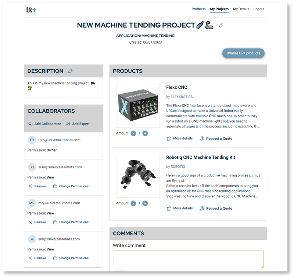Image resolution: width=294 pixels, height=278 pixels.
Task: Click quote hand icon for Robotiq kit
Action: [x=202, y=208]
